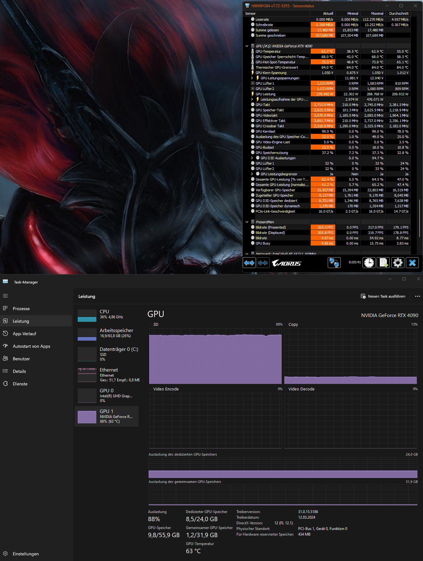Click HWiNFO clock reset timer button

[x=369, y=263]
